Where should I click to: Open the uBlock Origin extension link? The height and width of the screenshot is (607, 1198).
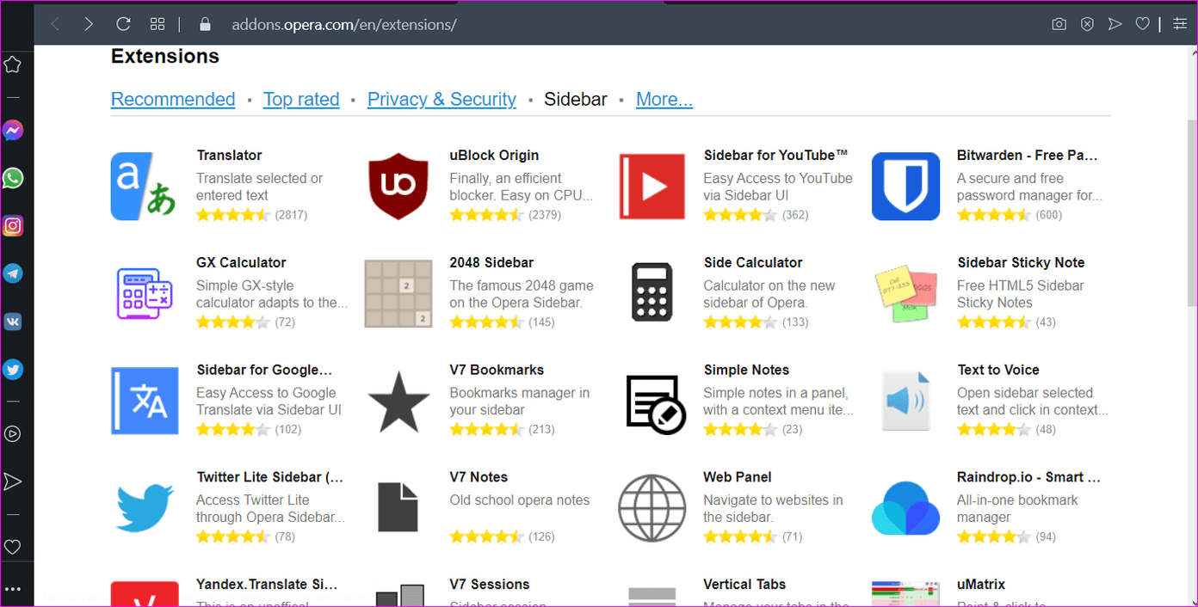click(x=494, y=156)
